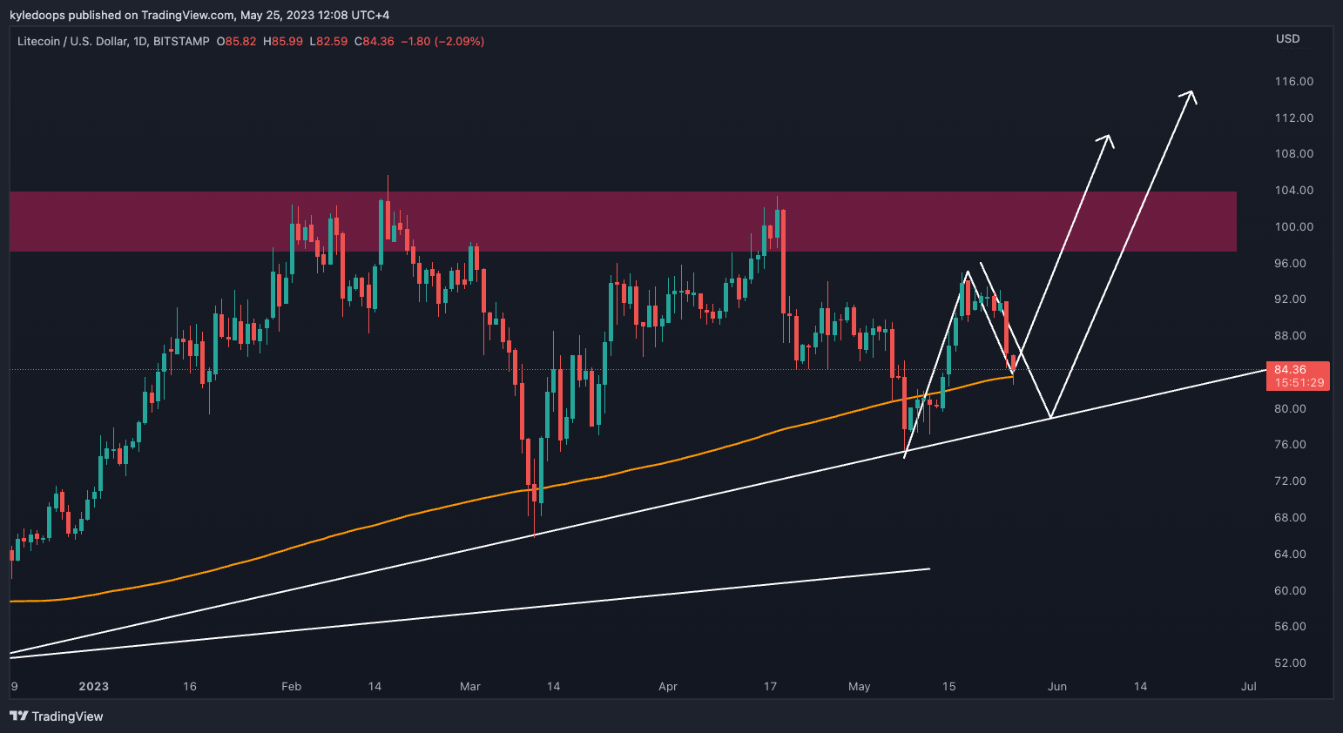Click the date label 15 on the time axis
This screenshot has width=1343, height=733.
coord(949,686)
